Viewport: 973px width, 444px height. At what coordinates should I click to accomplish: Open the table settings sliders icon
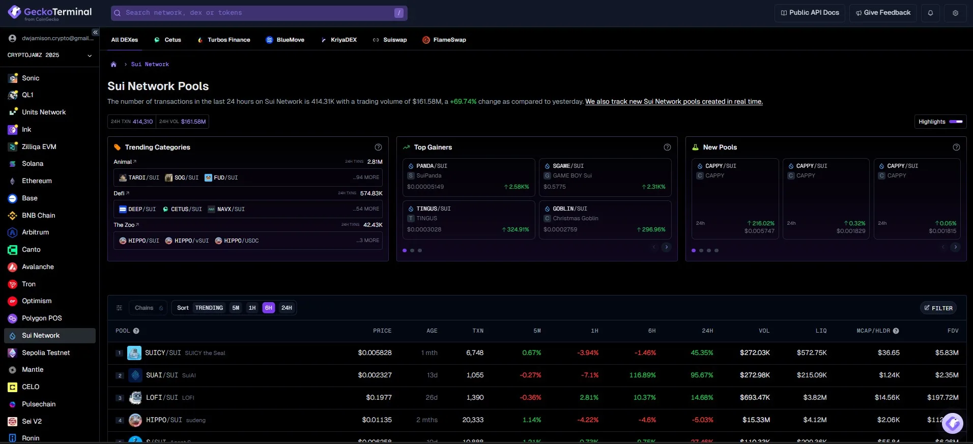(119, 308)
